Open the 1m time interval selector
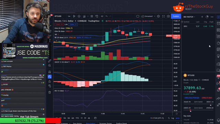Viewport: 220px width, 124px height. point(69,16)
